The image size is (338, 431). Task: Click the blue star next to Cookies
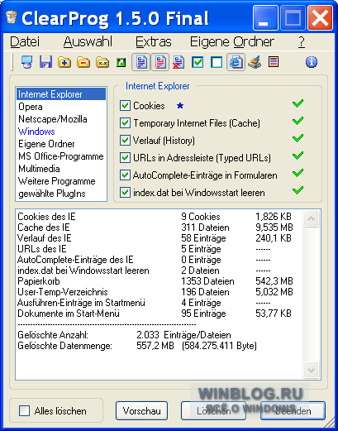[x=180, y=105]
